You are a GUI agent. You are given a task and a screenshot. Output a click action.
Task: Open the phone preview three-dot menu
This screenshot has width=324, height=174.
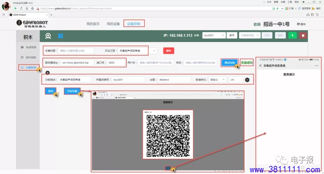point(317,66)
